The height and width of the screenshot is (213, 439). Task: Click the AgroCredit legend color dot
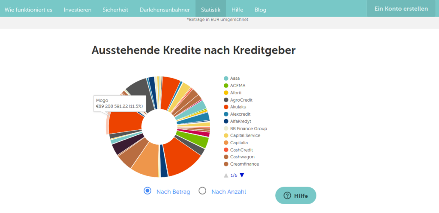[226, 100]
